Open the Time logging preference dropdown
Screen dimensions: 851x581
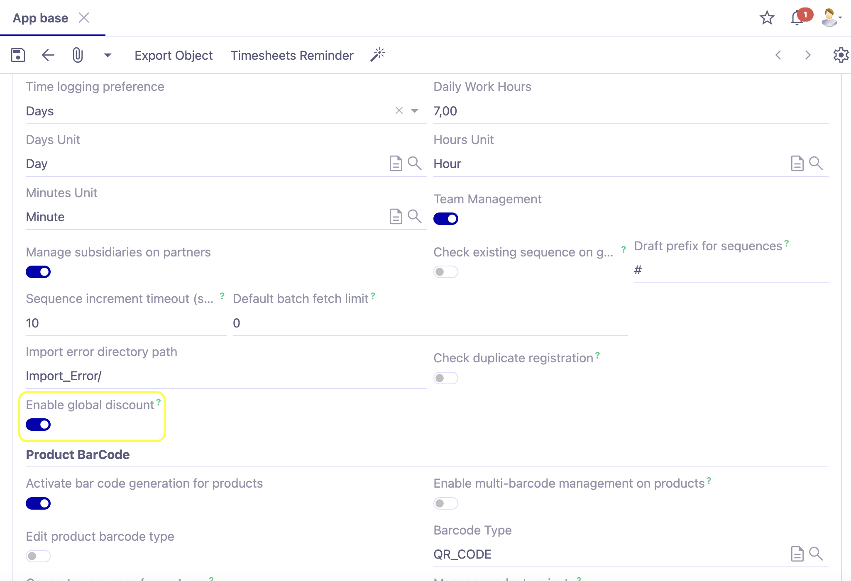414,111
